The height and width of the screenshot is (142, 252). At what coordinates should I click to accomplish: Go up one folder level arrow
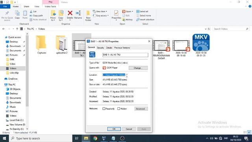pos(17,29)
